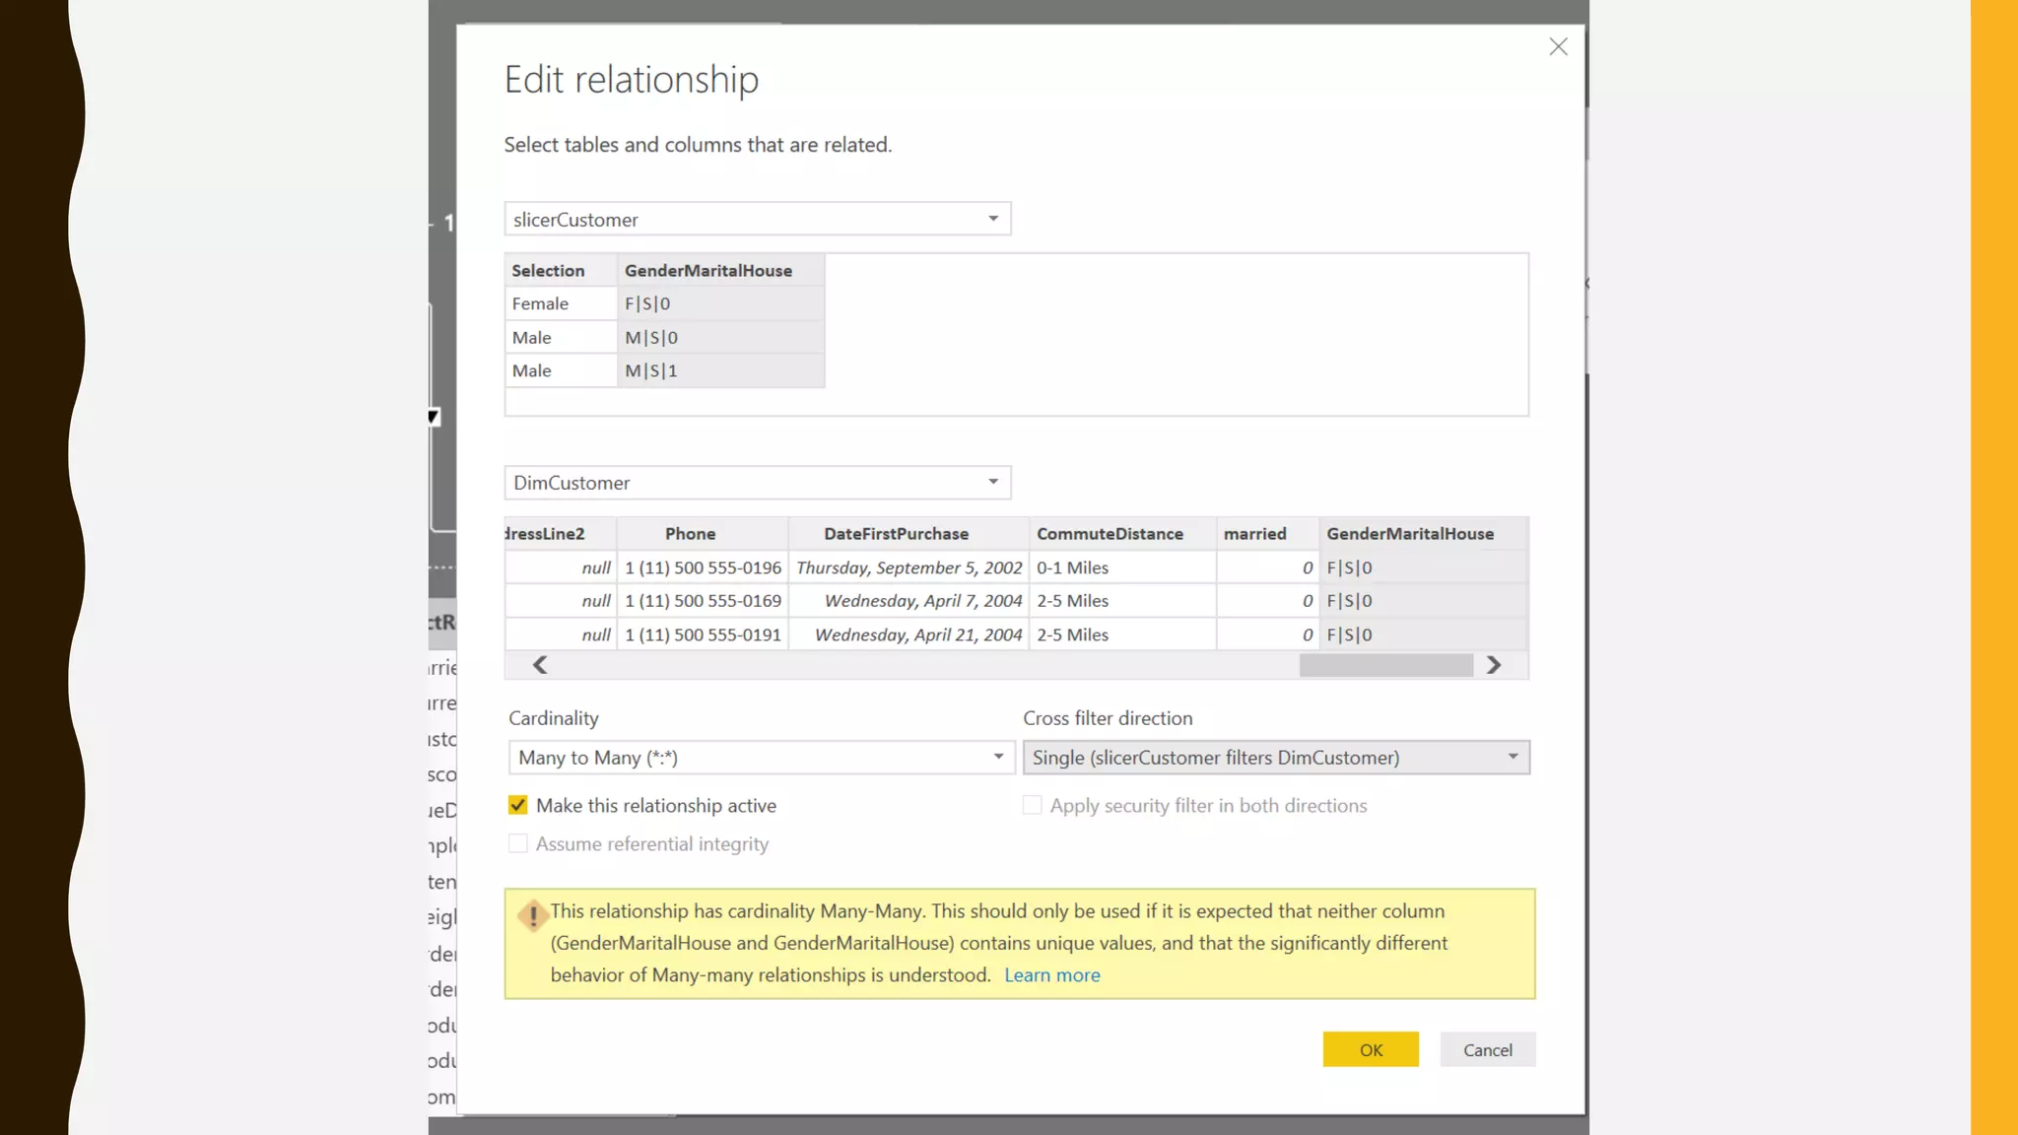
Task: Expand the Cross filter direction dropdown
Action: pyautogui.click(x=1275, y=757)
